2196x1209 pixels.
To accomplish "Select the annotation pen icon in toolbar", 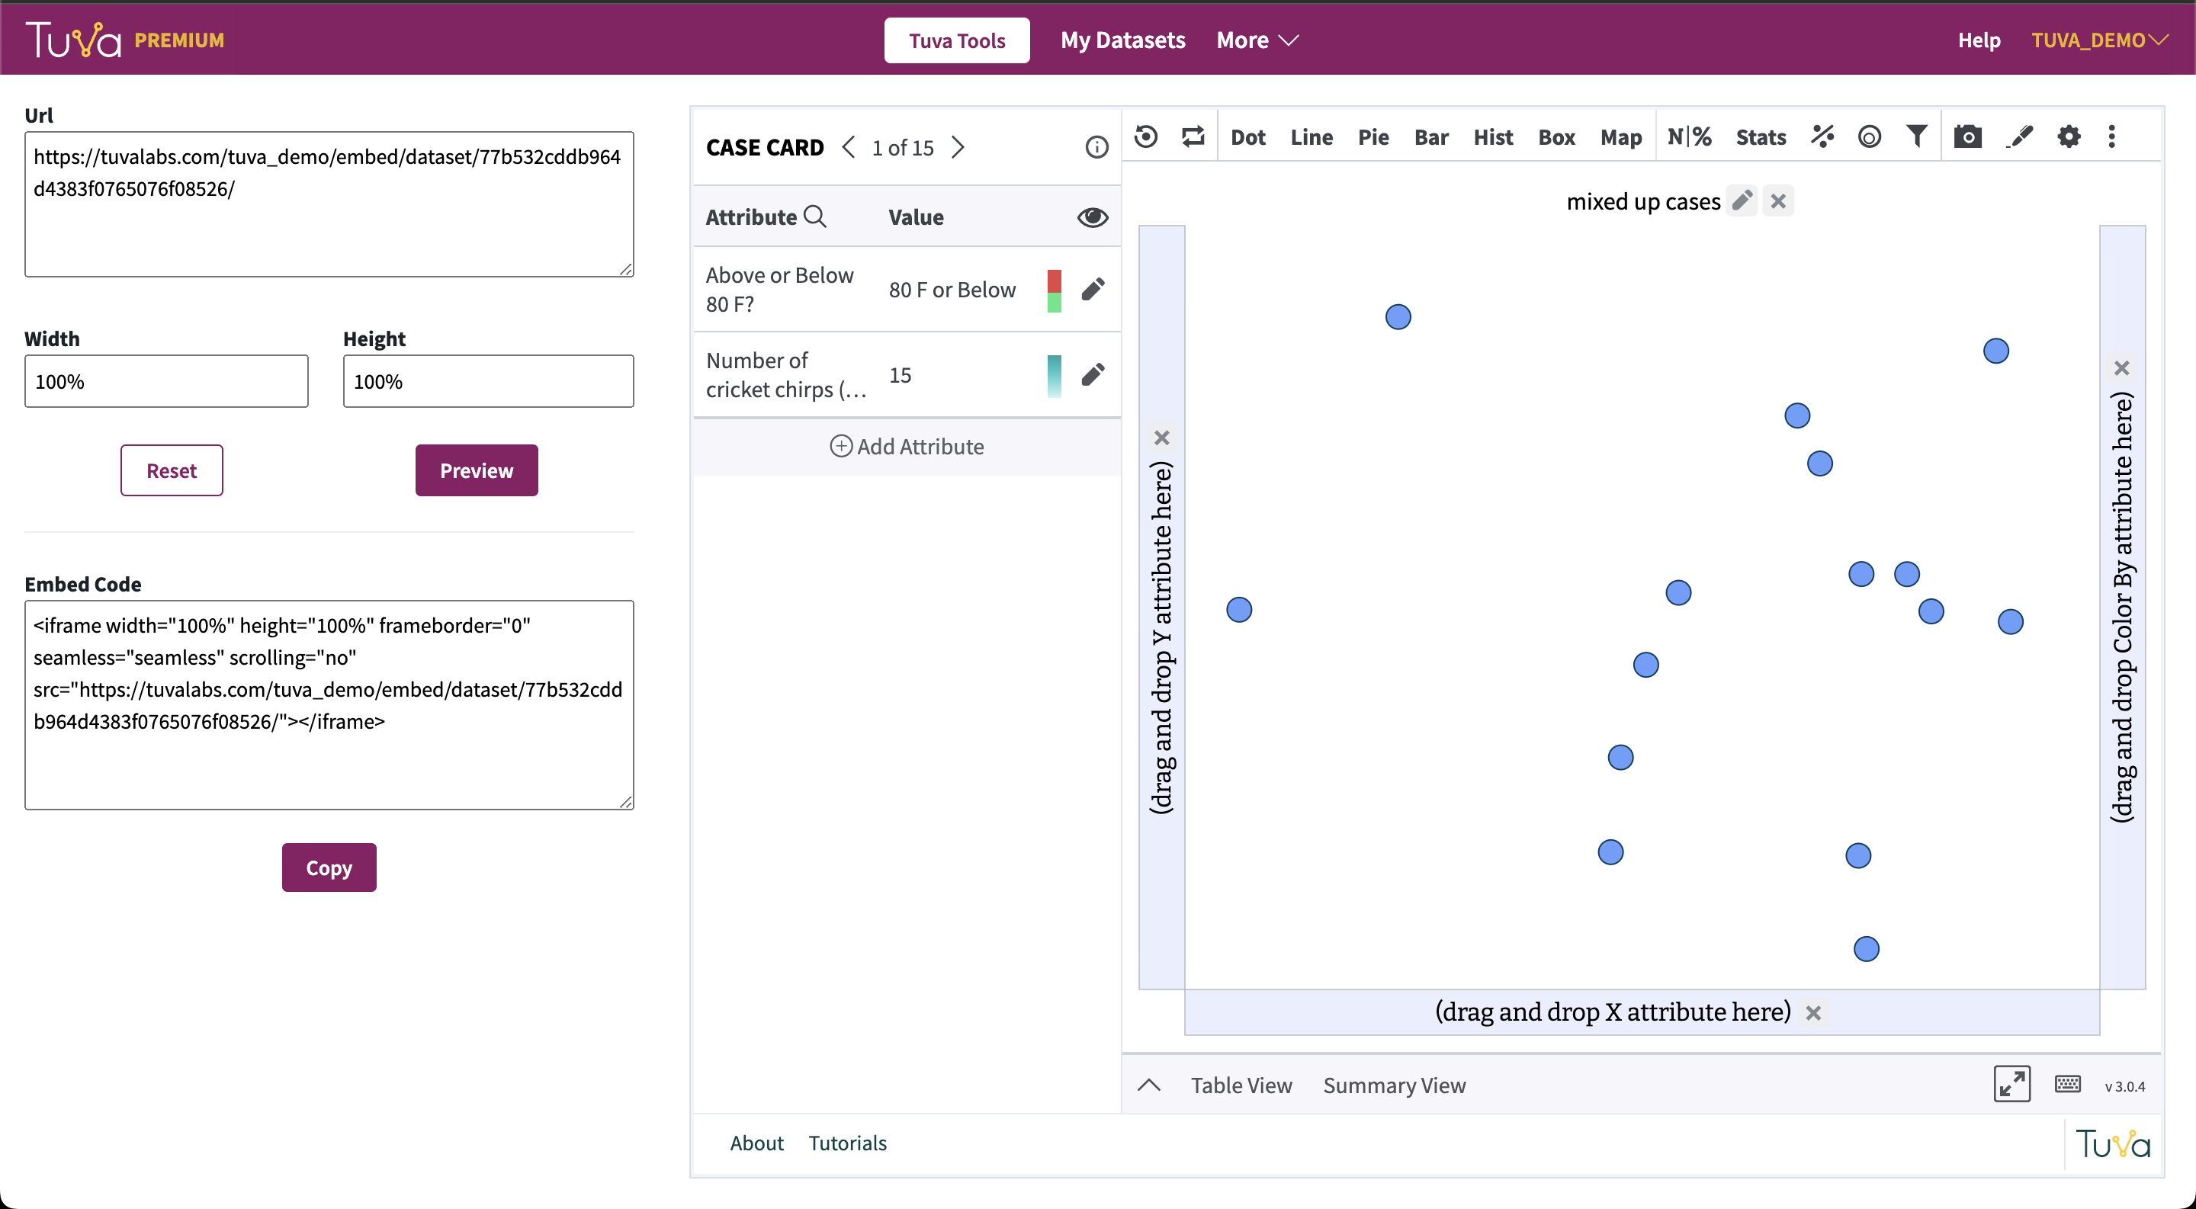I will [2020, 136].
